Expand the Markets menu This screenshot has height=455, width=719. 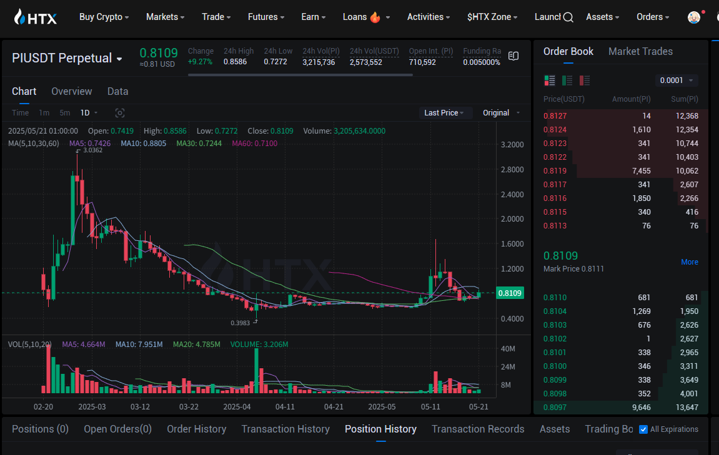click(165, 17)
